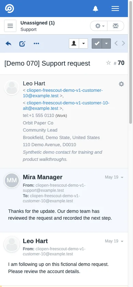The height and width of the screenshot is (287, 133).
Task: Click the MM avatar of Mira Manager
Action: 12,181
